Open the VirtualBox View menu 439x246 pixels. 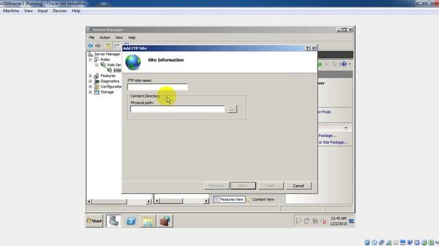pos(28,11)
